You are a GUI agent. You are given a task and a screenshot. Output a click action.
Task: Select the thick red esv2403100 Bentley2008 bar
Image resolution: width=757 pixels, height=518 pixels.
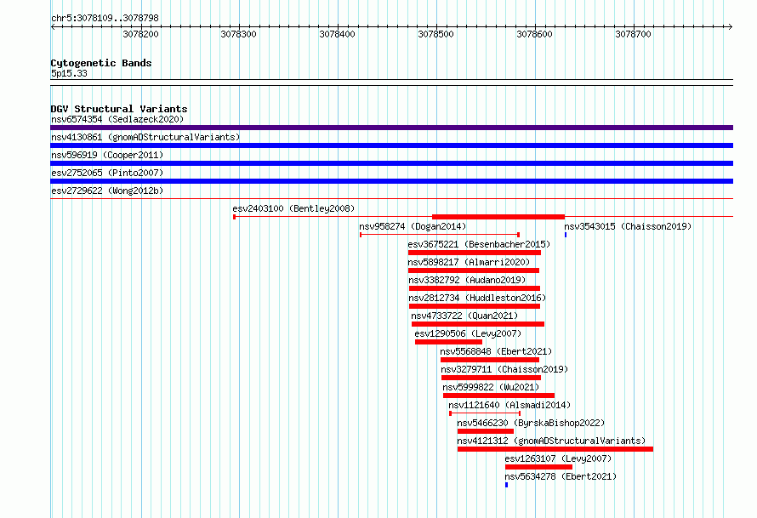pos(498,217)
